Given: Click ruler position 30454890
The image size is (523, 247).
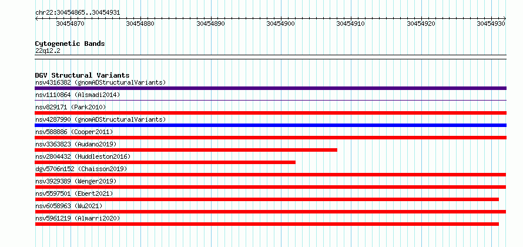Looking at the screenshot, I should tap(211, 24).
